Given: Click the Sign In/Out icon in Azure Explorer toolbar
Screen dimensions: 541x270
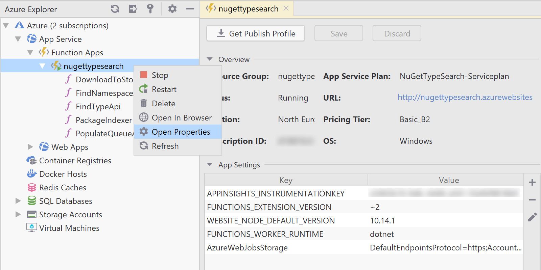Looking at the screenshot, I should pyautogui.click(x=133, y=9).
